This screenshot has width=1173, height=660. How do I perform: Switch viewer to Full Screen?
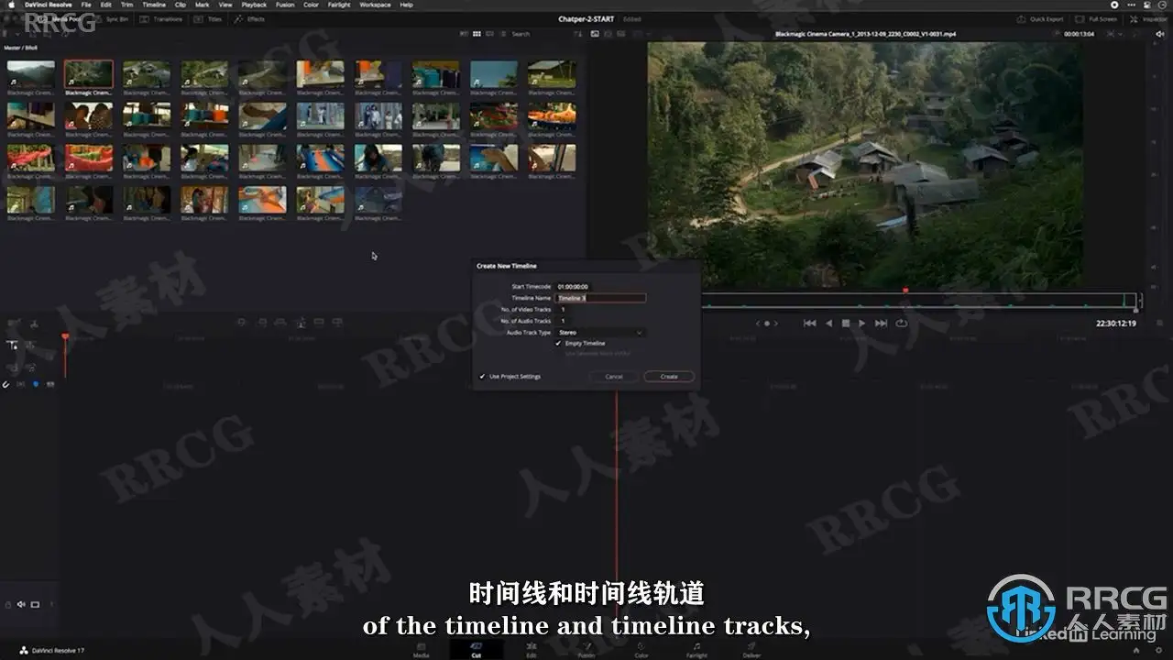coord(1097,18)
